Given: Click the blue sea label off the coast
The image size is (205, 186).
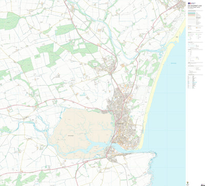Looking at the screenshot, I should (x=174, y=64).
